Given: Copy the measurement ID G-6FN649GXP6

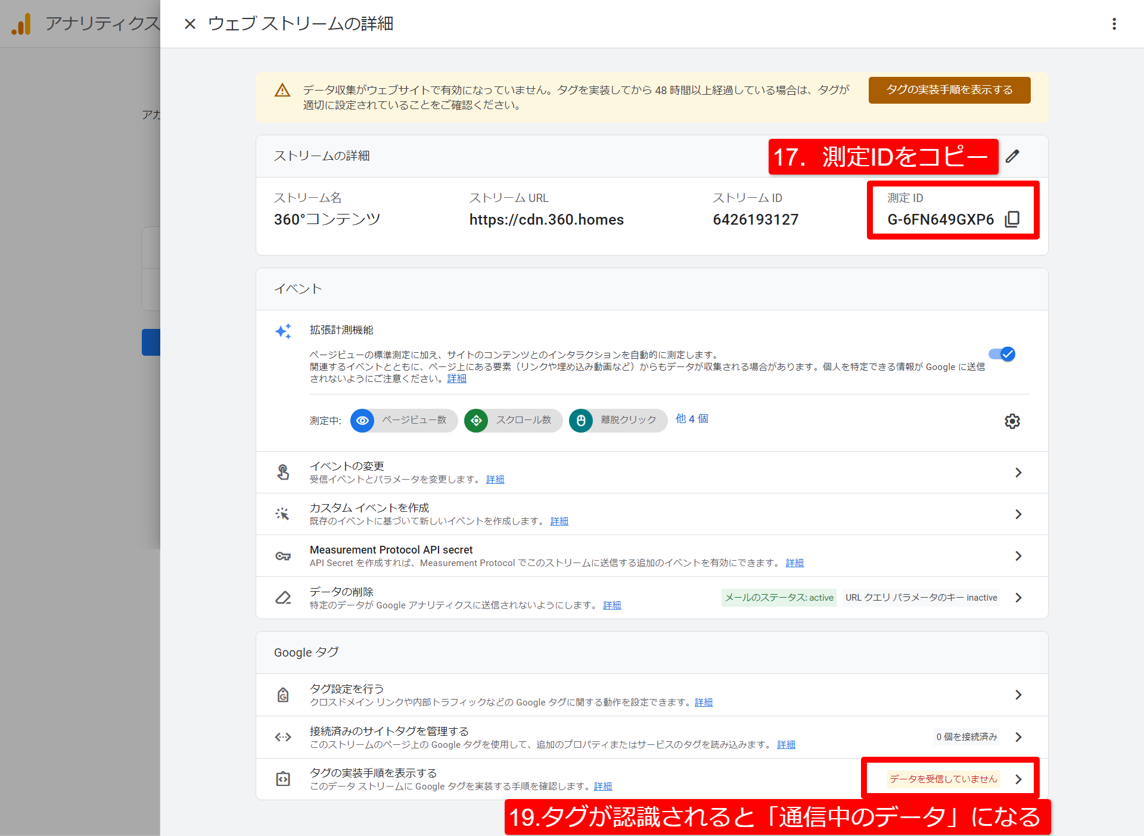Looking at the screenshot, I should coord(1012,219).
